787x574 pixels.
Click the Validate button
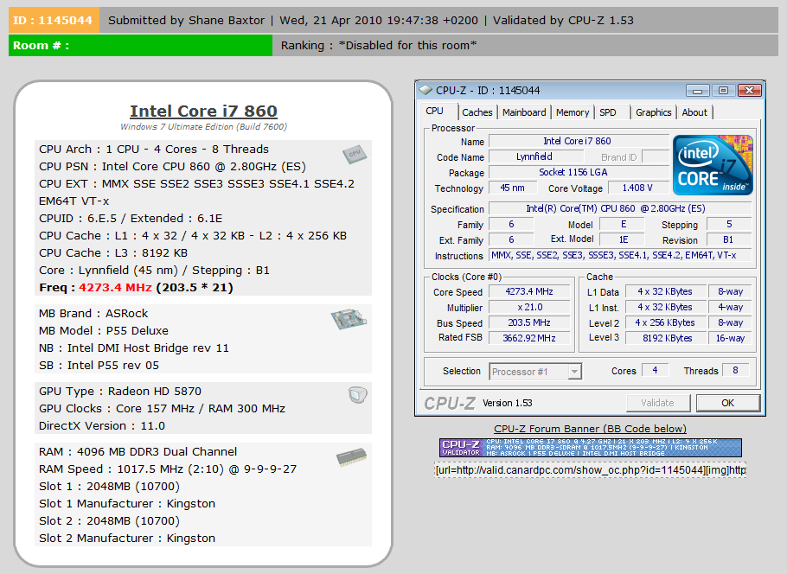[657, 403]
